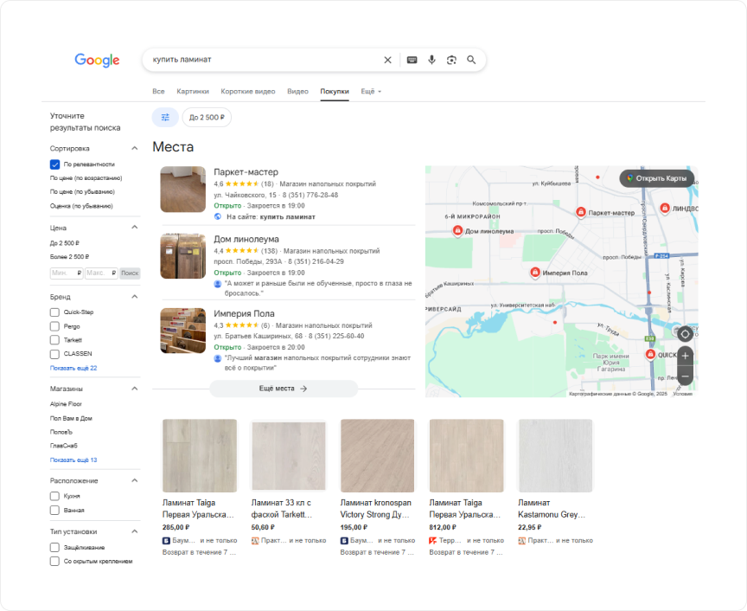Open the Короткие видео tab
747x611 pixels.
coord(251,91)
